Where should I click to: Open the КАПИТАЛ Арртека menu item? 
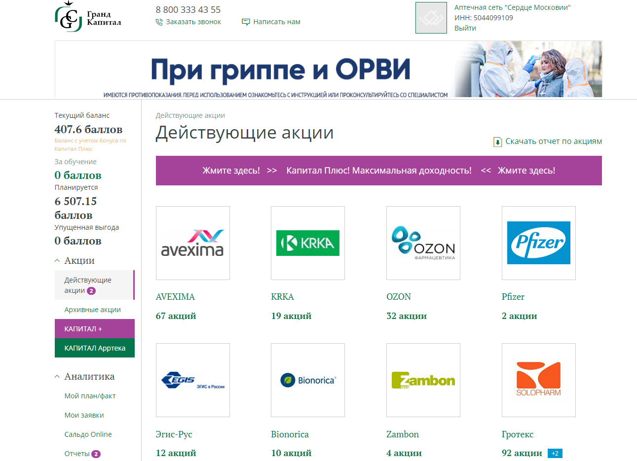point(95,348)
